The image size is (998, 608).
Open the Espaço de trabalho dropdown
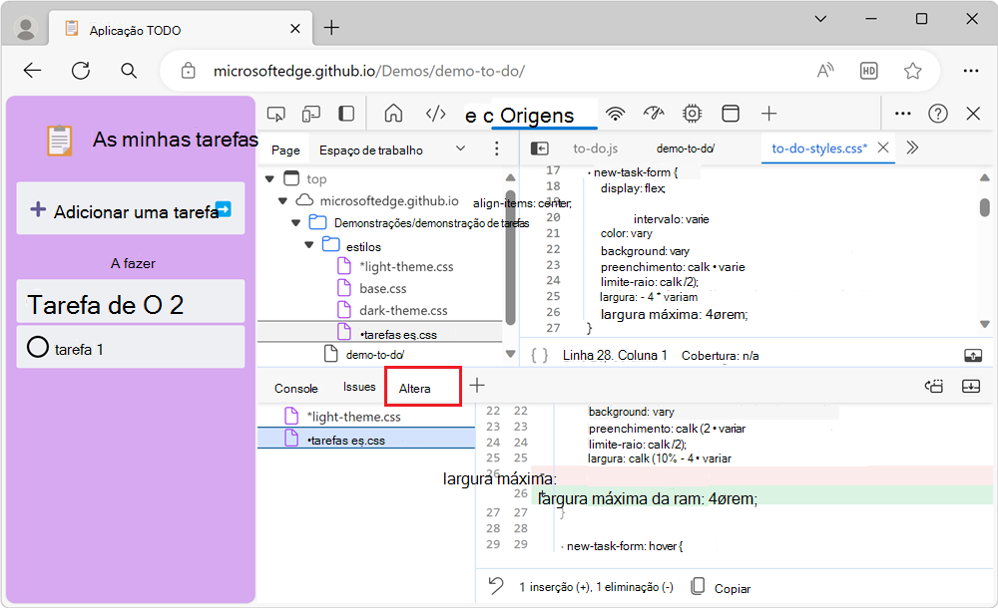[x=460, y=150]
